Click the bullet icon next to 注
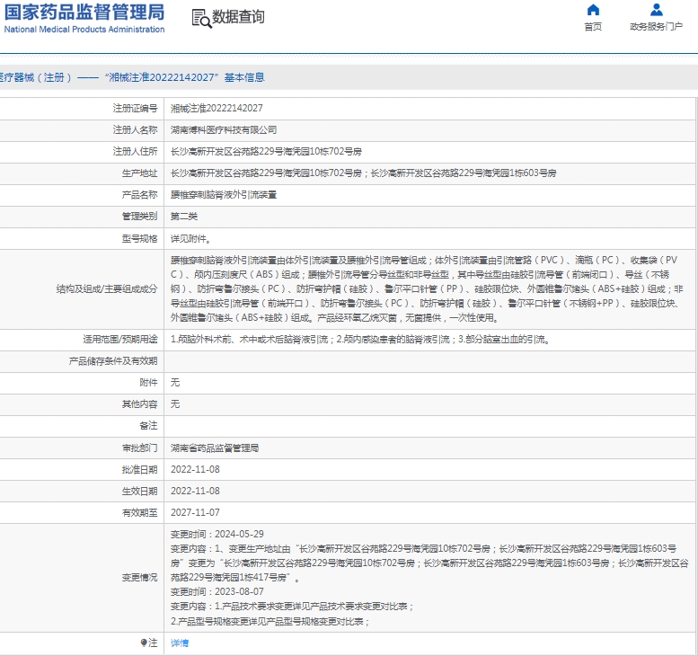Image resolution: width=698 pixels, height=656 pixels. [x=144, y=643]
